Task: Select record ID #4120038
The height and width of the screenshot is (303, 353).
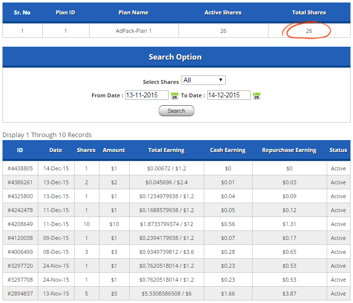Action: (x=20, y=238)
